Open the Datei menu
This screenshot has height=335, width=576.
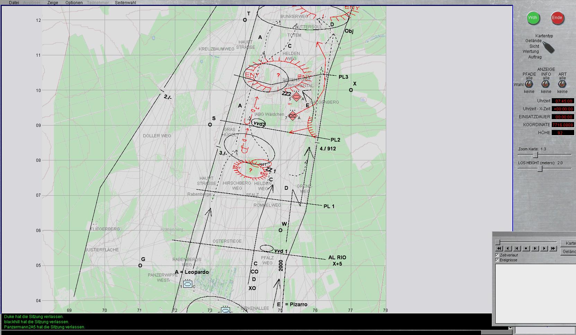[14, 3]
